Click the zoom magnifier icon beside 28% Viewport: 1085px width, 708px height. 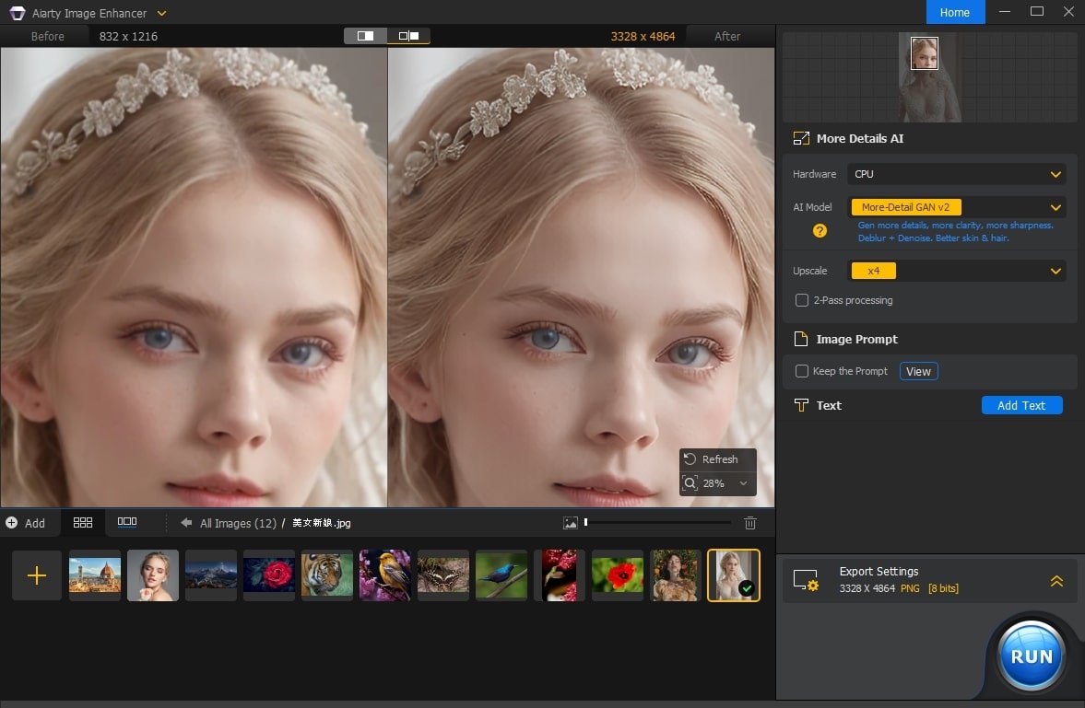pyautogui.click(x=690, y=483)
